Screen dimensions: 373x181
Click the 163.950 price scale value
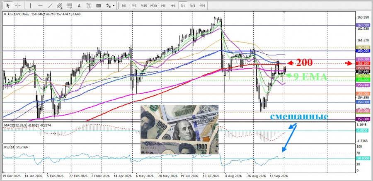363,17
